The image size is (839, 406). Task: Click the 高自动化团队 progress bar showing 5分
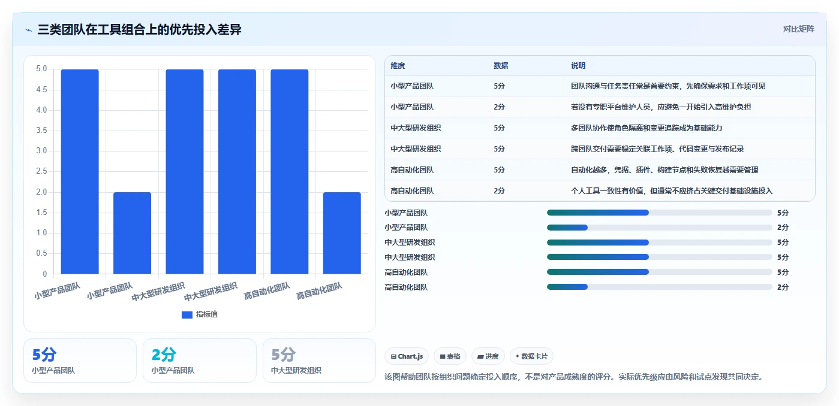pos(659,272)
